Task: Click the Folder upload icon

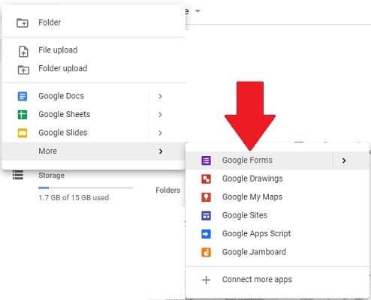Action: [23, 70]
